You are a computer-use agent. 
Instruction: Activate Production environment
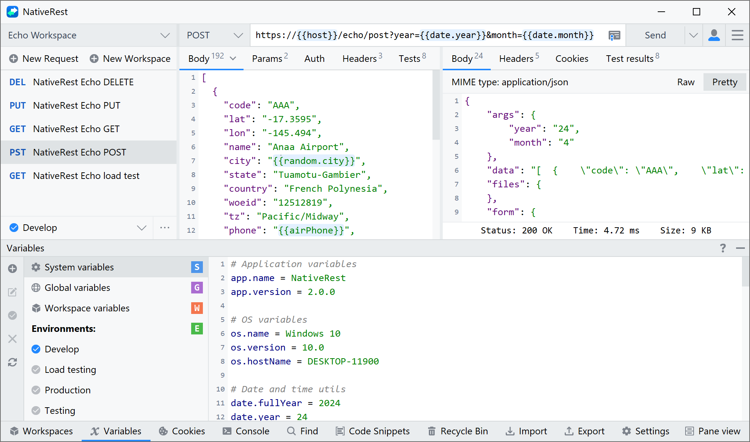[x=36, y=390]
